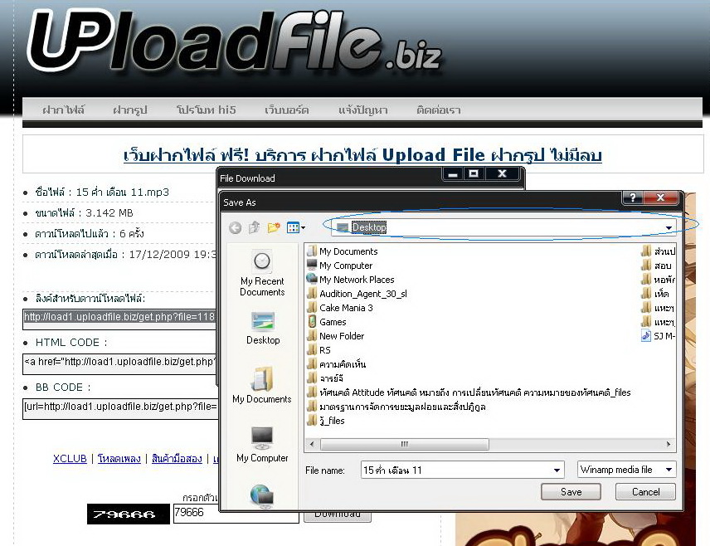Create a new folder icon in Save As
Viewport: 710px width, 546px height.
pyautogui.click(x=274, y=227)
